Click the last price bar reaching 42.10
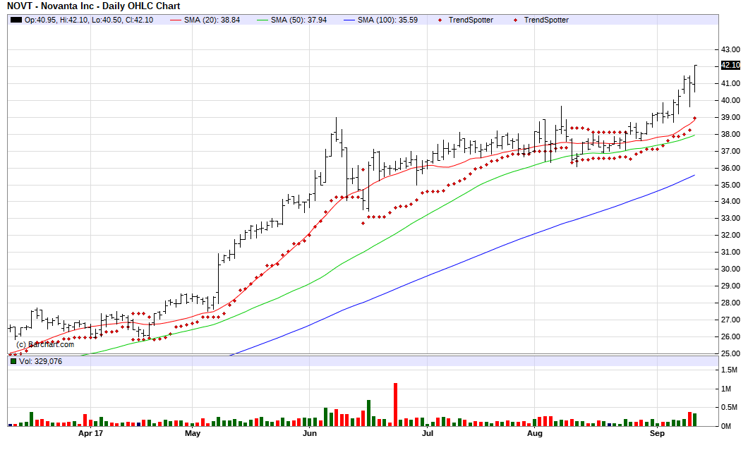Screen dimensions: 748x455 pos(695,79)
